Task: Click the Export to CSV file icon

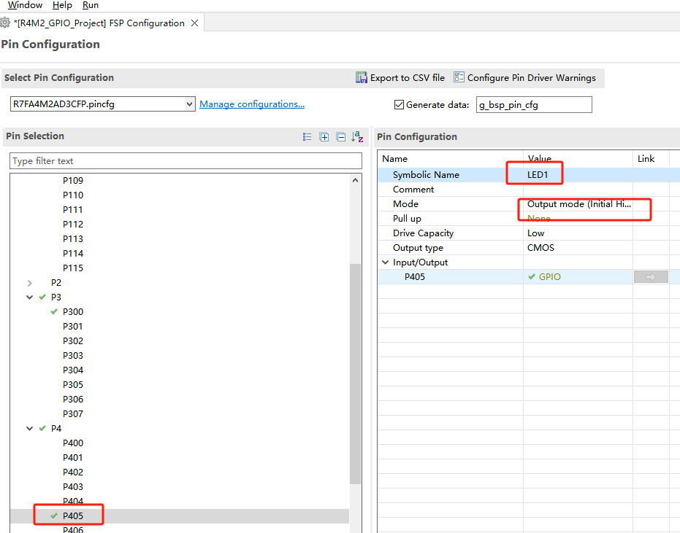Action: pos(362,77)
